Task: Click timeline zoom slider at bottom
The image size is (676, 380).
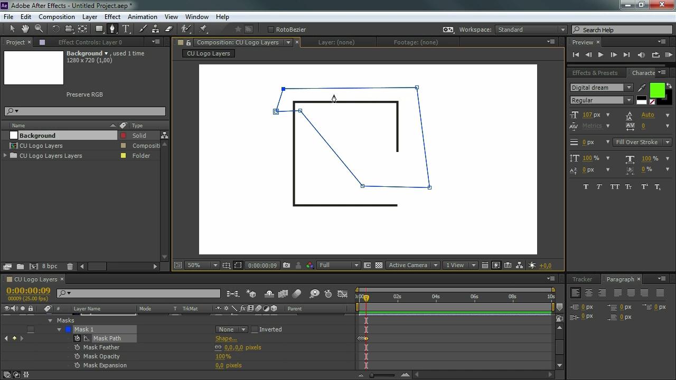Action: point(383,375)
